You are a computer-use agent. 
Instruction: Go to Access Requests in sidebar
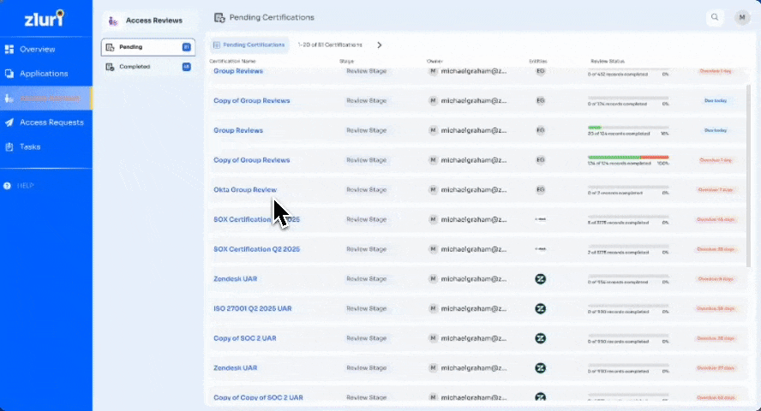coord(51,122)
